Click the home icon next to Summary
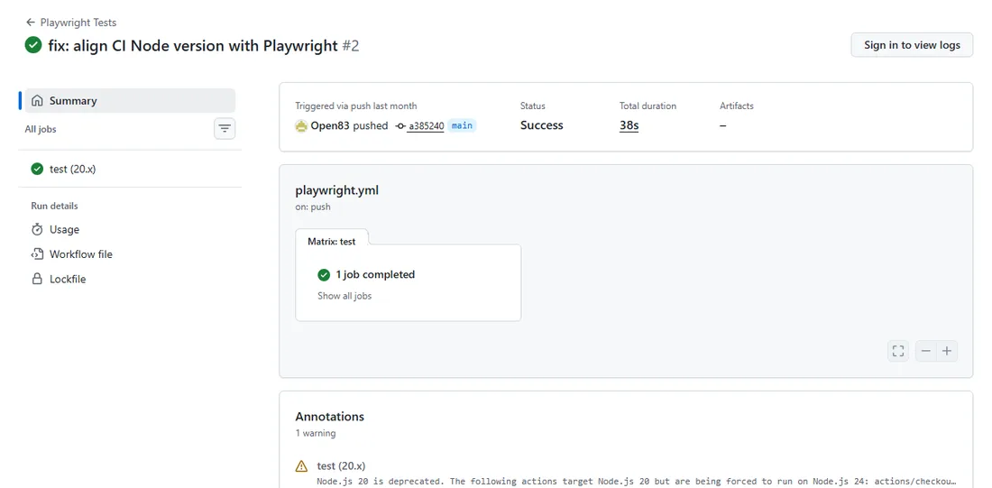Image resolution: width=992 pixels, height=488 pixels. coord(37,101)
